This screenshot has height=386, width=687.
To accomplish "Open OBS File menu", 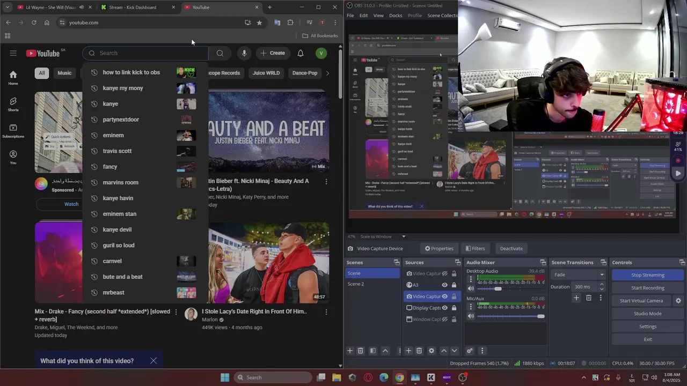I will pos(350,16).
